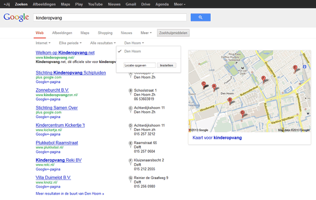The image size is (316, 200).
Task: Open Kinderopvang Reki BV result
Action: click(58, 160)
